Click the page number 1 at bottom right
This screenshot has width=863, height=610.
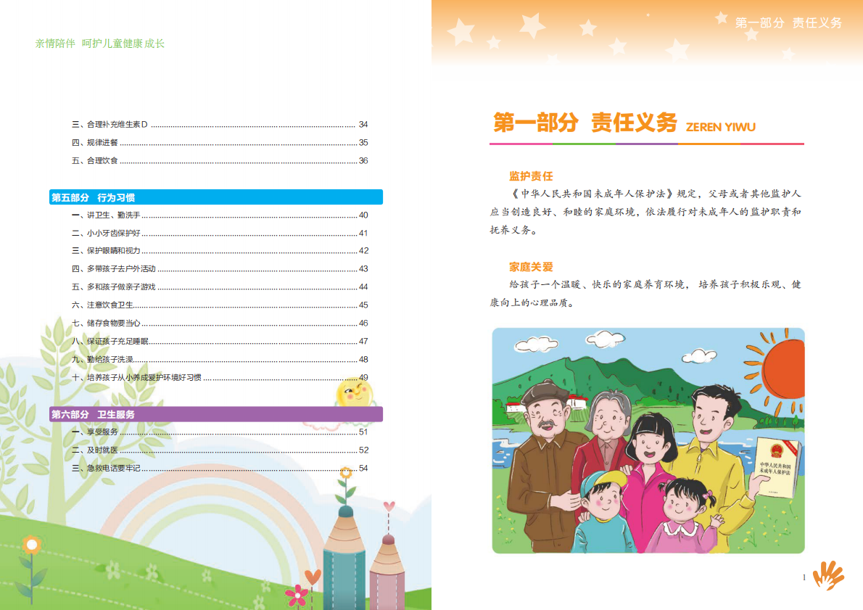[804, 577]
